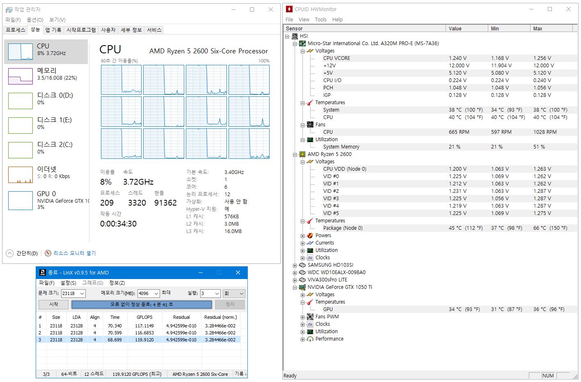The width and height of the screenshot is (581, 382).
Task: Click the Task Manager app icon in title bar
Action: coord(9,9)
